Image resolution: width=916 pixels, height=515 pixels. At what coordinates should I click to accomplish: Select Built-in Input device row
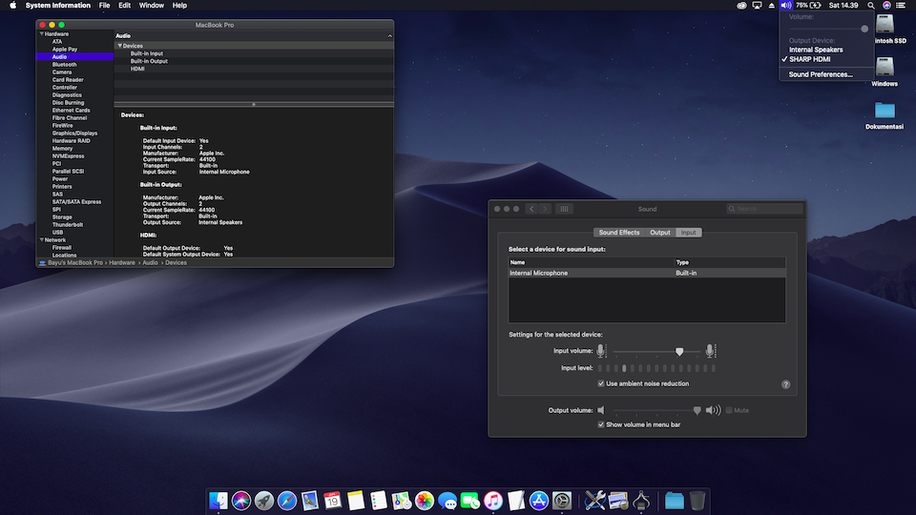(x=254, y=53)
